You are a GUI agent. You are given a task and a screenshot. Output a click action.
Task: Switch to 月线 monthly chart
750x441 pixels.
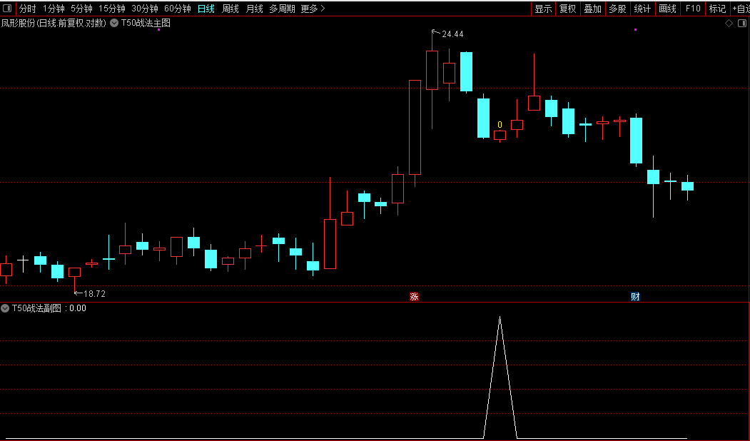click(x=255, y=9)
